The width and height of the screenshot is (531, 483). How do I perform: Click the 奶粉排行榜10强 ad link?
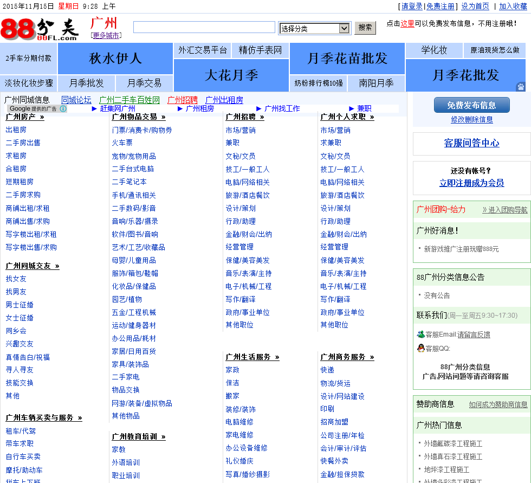tap(319, 83)
